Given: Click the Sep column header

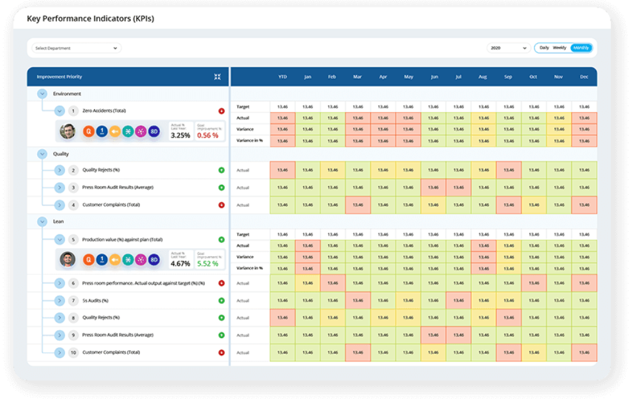Looking at the screenshot, I should (508, 77).
